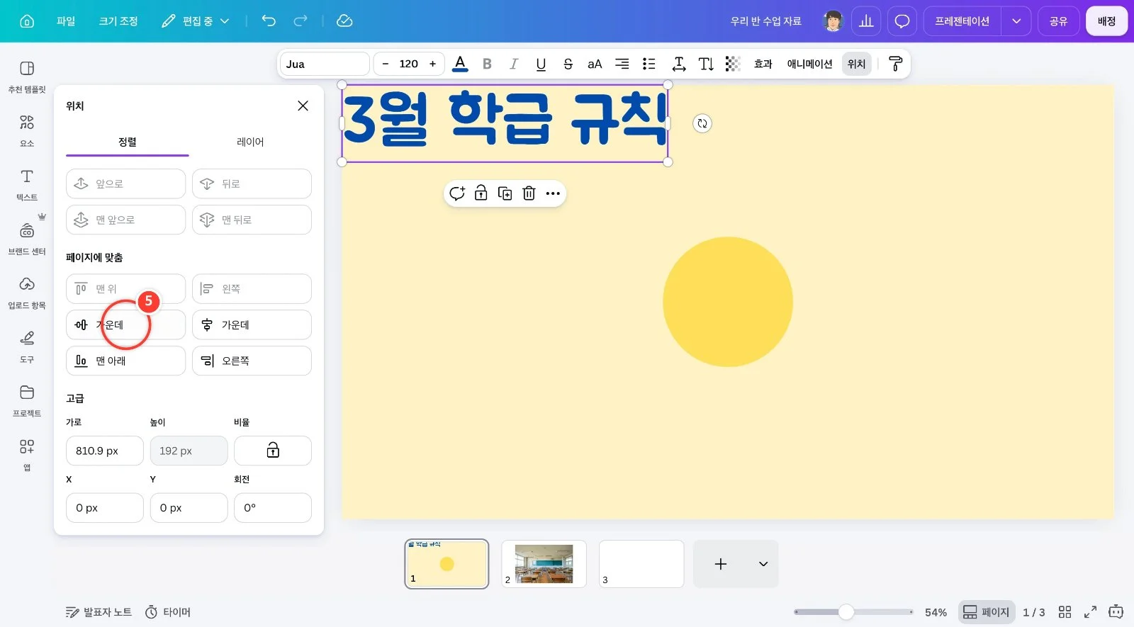Toggle the bulleted list icon
The image size is (1134, 627).
coord(649,64)
